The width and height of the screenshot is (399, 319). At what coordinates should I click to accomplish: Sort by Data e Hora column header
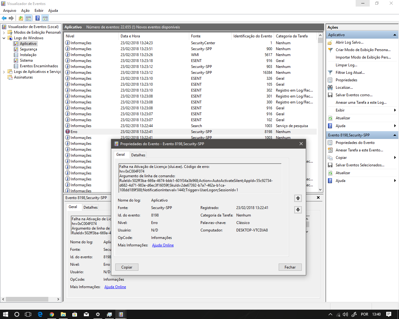coord(154,36)
